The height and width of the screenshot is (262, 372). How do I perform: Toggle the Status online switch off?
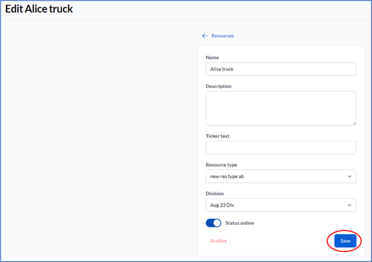(x=213, y=223)
